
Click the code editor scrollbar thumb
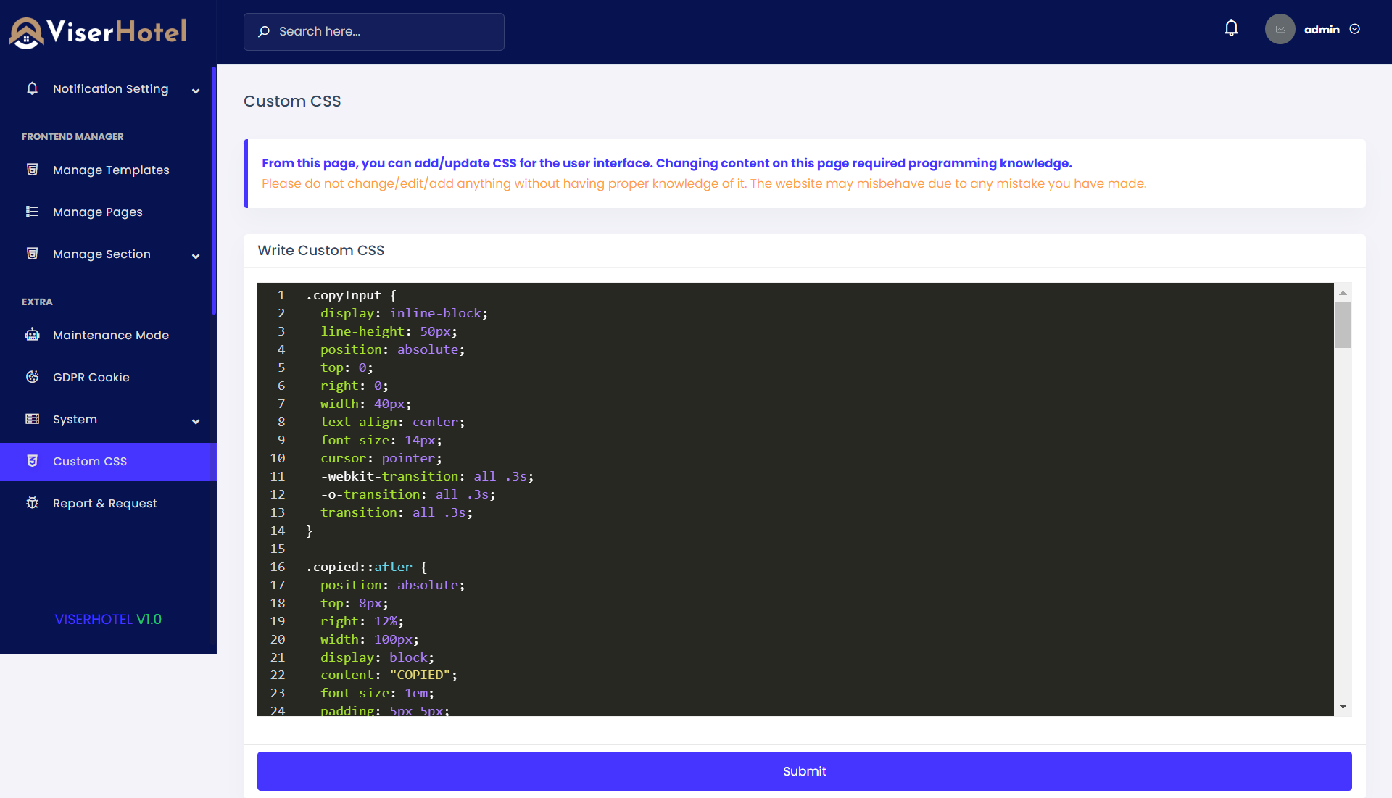(1343, 325)
